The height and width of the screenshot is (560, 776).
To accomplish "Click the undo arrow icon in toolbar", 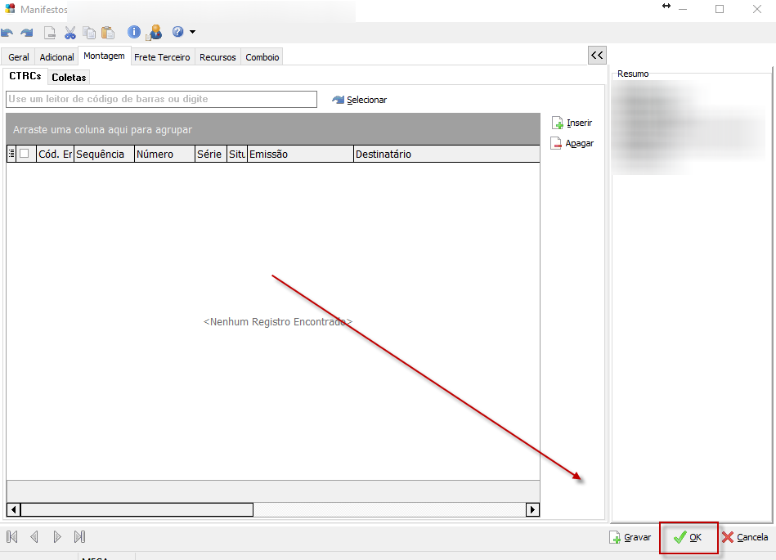I will [7, 33].
